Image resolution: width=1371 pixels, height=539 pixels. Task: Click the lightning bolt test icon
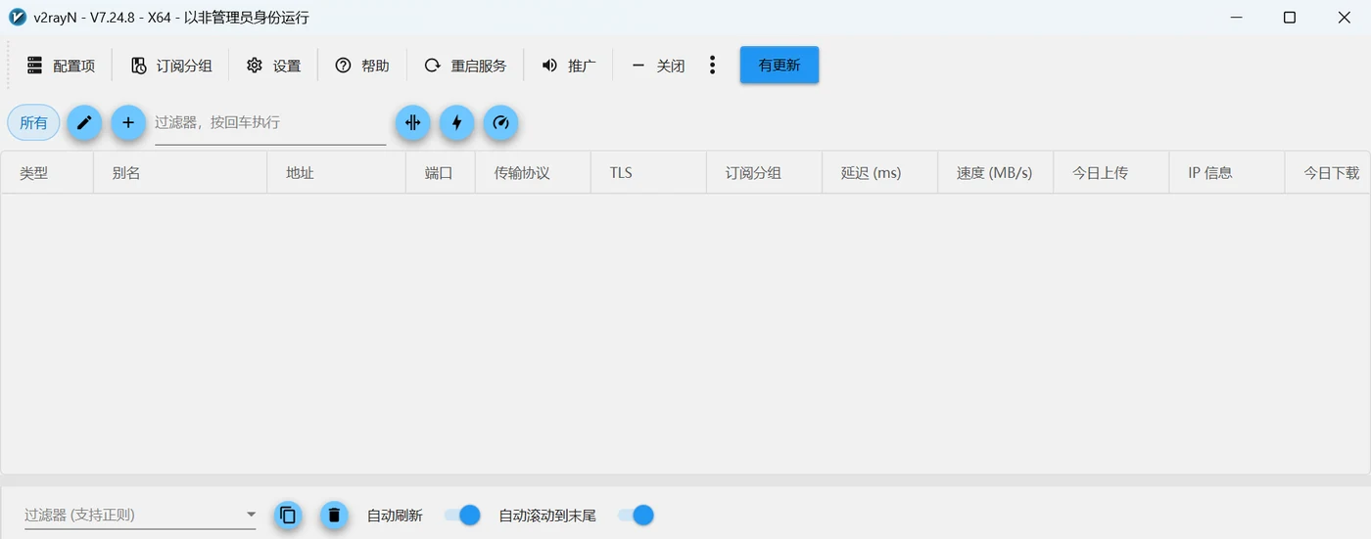click(x=457, y=123)
